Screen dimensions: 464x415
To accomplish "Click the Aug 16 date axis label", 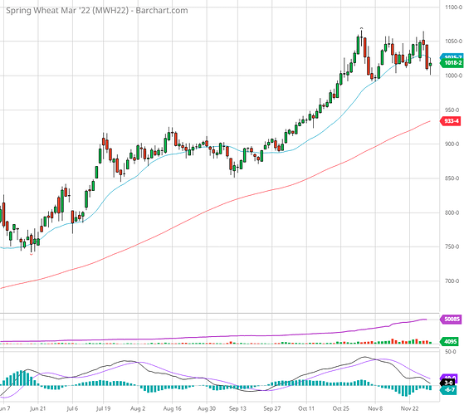I will pos(172,408).
